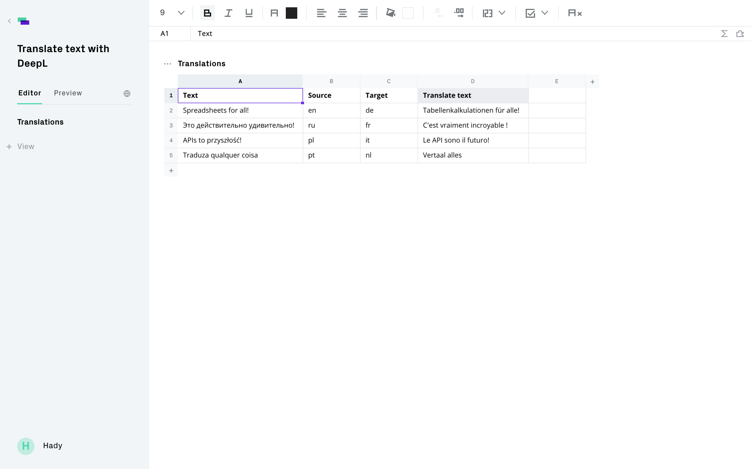Screen dimensions: 751x469
Task: Toggle italic formatting
Action: pos(228,13)
